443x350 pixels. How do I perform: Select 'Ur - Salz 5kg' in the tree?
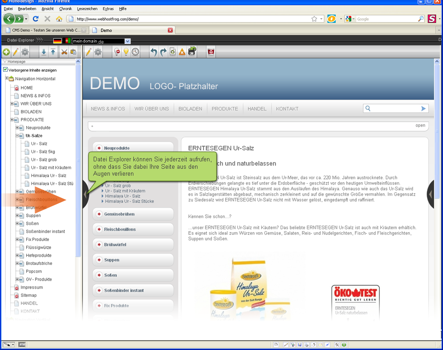click(43, 152)
